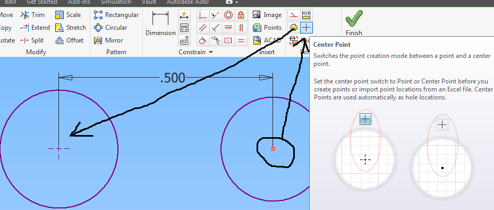Open the Automatic Dimensions tool

coord(184,15)
